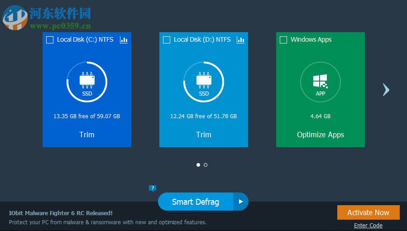Image resolution: width=407 pixels, height=231 pixels.
Task: Click the IObit Malware Fighter 6 RC Released headline
Action: click(x=61, y=213)
